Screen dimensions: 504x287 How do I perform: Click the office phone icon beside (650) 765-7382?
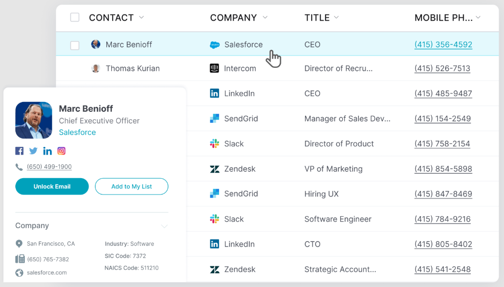tap(20, 259)
